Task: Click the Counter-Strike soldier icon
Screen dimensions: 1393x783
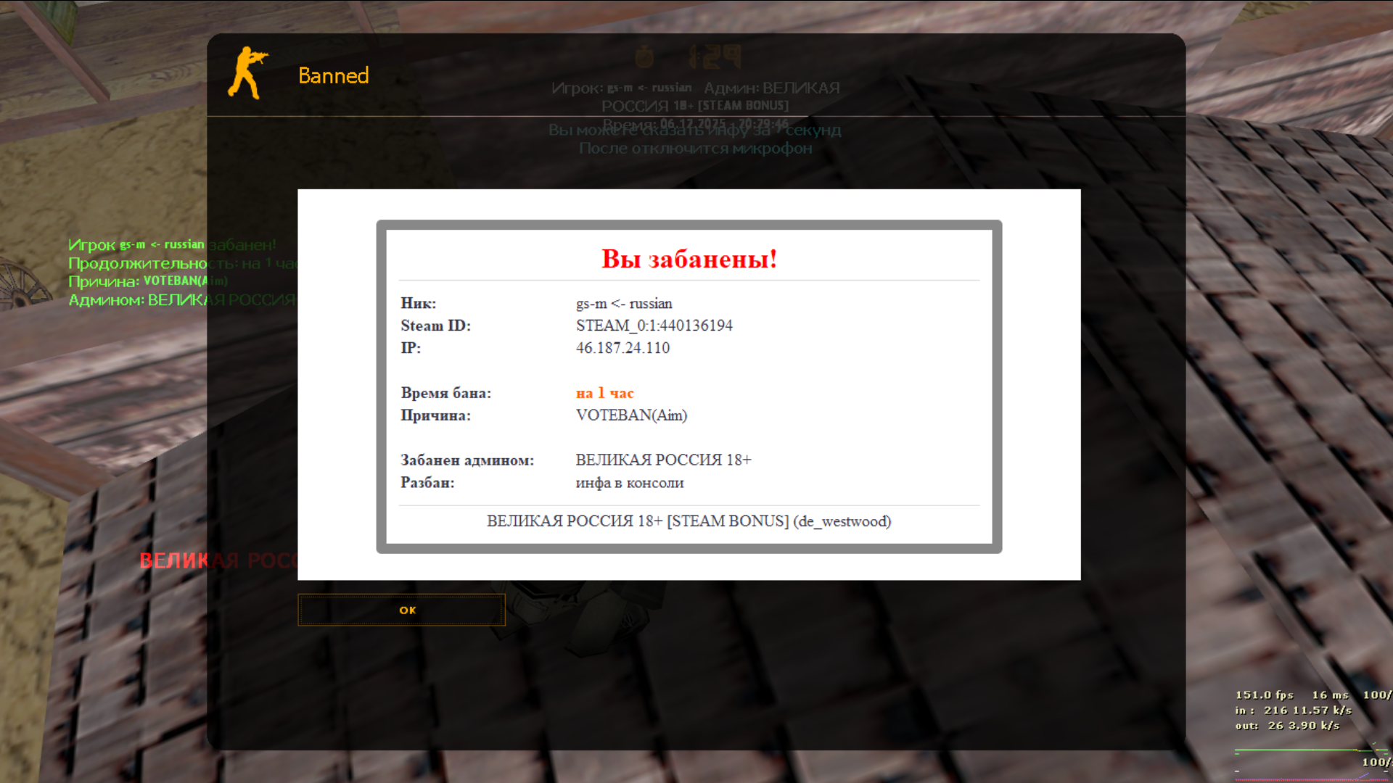Action: point(247,73)
